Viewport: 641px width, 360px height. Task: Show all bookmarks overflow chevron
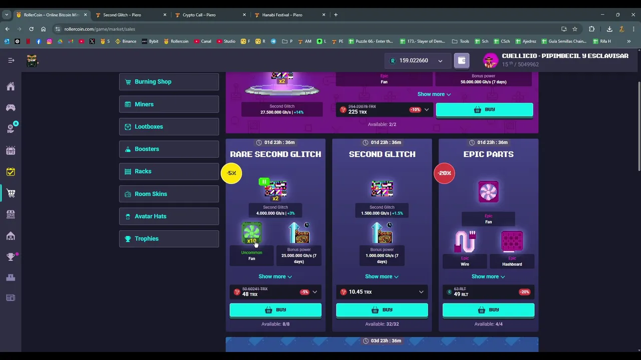point(629,41)
